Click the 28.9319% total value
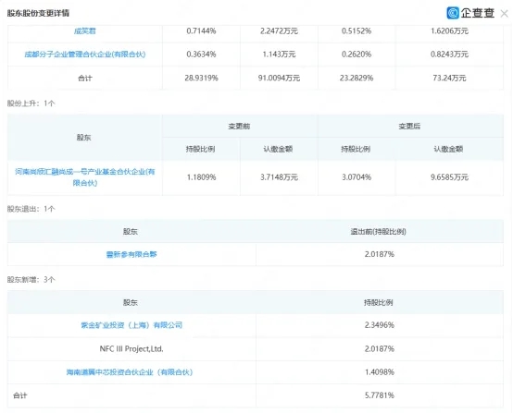This screenshot has width=513, height=413. point(201,78)
